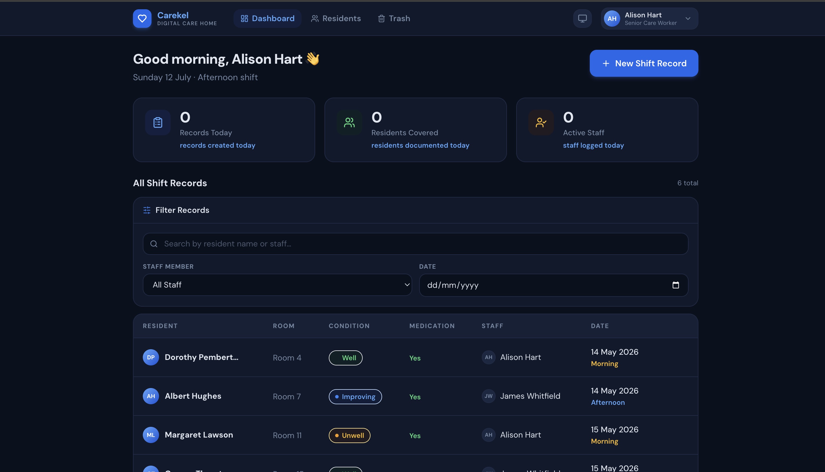Click staff name James Whitfield

point(530,396)
